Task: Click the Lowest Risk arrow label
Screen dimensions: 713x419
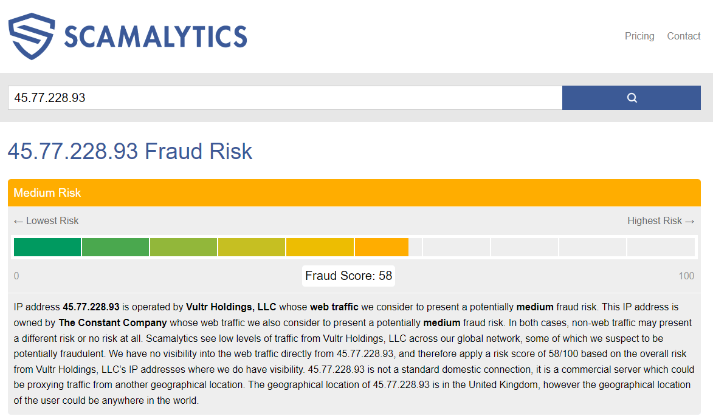Action: pyautogui.click(x=46, y=221)
